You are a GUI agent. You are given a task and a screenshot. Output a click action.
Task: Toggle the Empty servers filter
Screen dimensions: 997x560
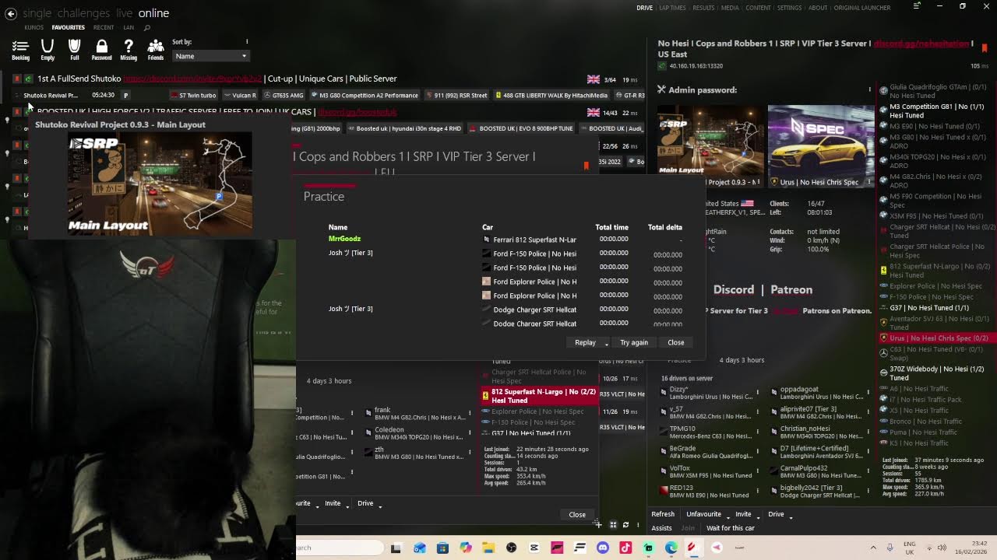pos(48,50)
